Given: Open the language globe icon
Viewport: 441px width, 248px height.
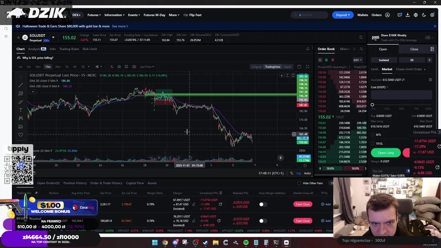Looking at the screenshot, I should pos(416,15).
